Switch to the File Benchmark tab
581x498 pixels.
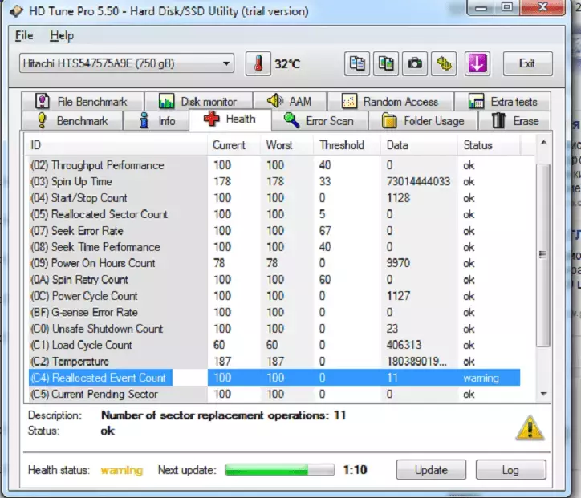click(x=83, y=101)
